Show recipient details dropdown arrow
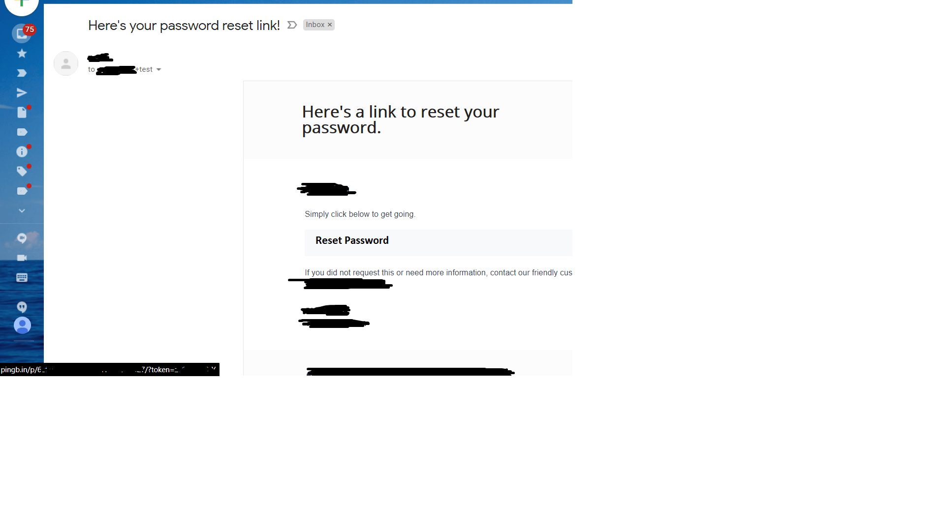 pos(158,70)
